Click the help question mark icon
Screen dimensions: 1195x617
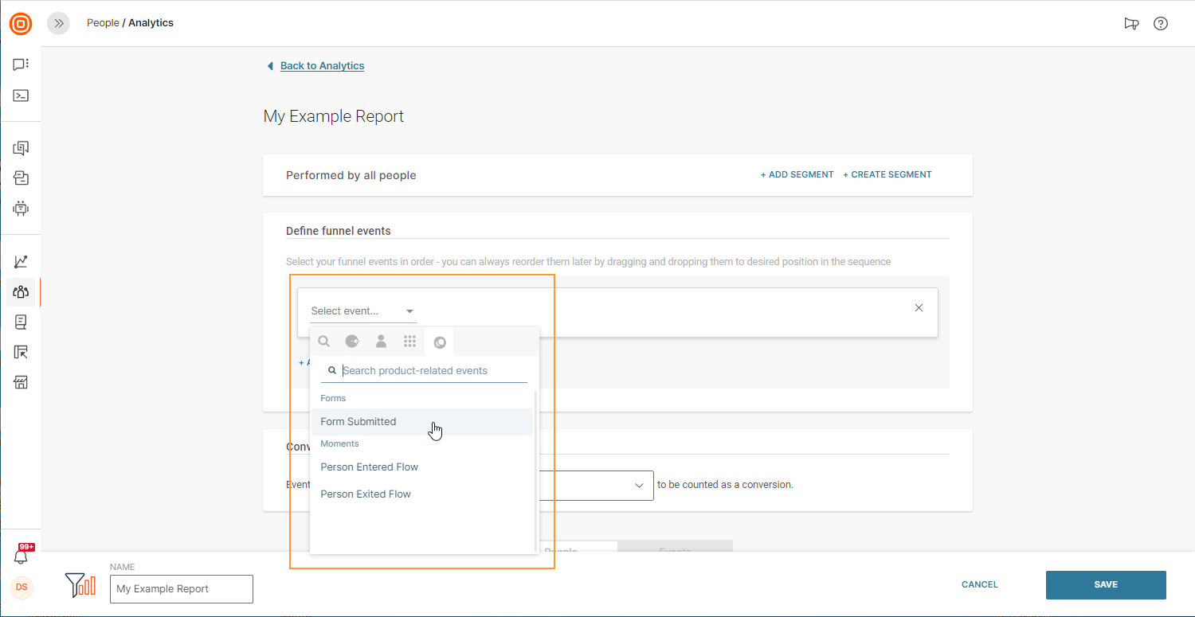pos(1161,24)
